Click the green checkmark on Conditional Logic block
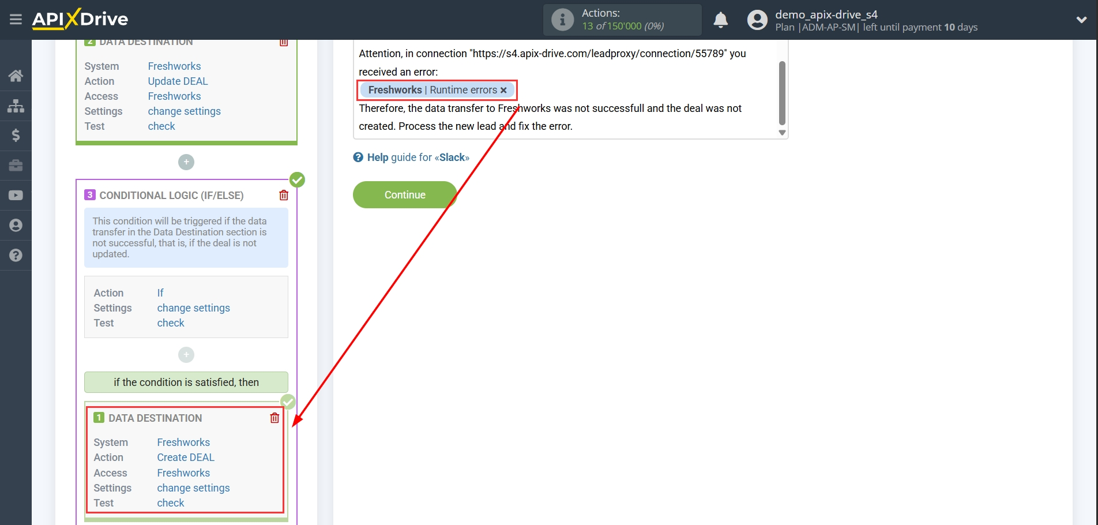1098x525 pixels. click(297, 180)
